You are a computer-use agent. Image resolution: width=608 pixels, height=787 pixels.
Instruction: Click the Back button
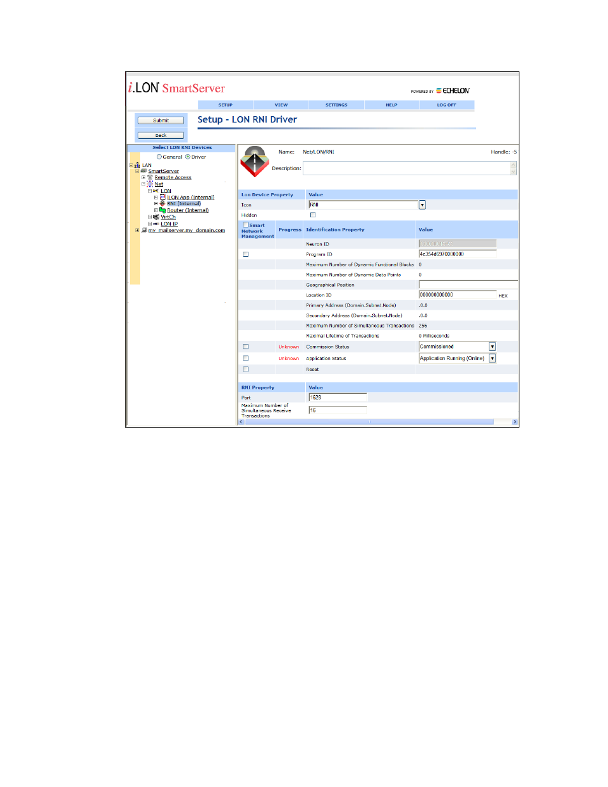(161, 135)
